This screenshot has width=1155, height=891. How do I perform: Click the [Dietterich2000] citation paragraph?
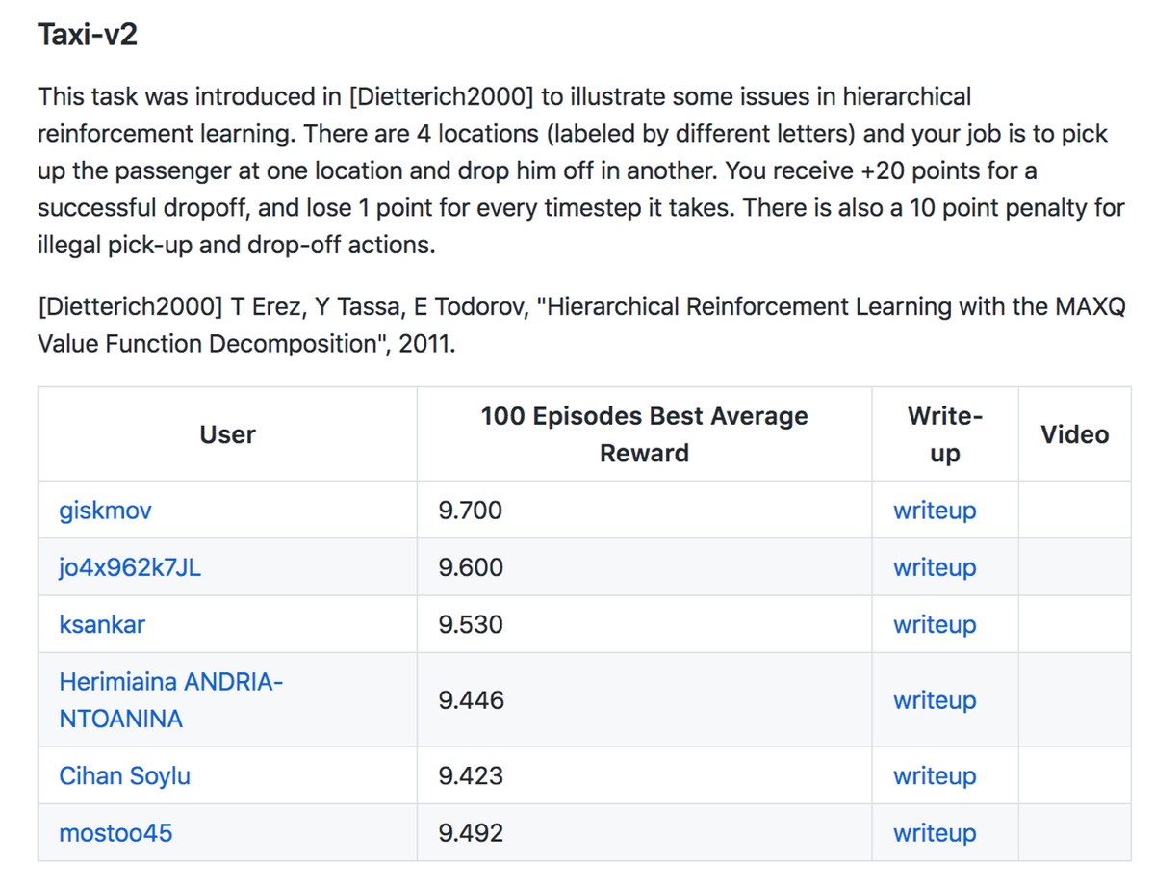581,326
